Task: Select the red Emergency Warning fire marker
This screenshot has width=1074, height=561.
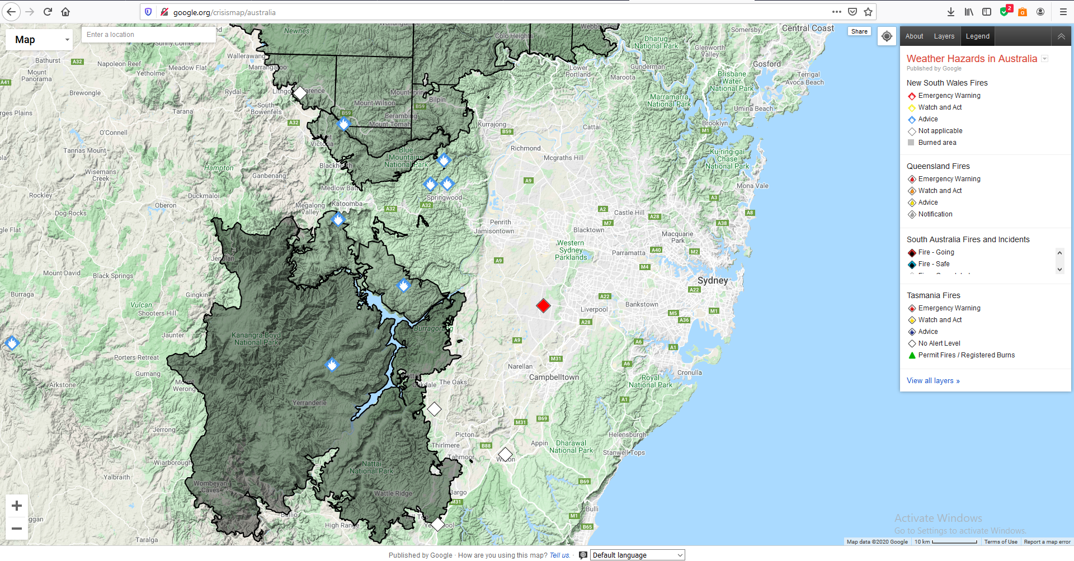Action: (543, 305)
